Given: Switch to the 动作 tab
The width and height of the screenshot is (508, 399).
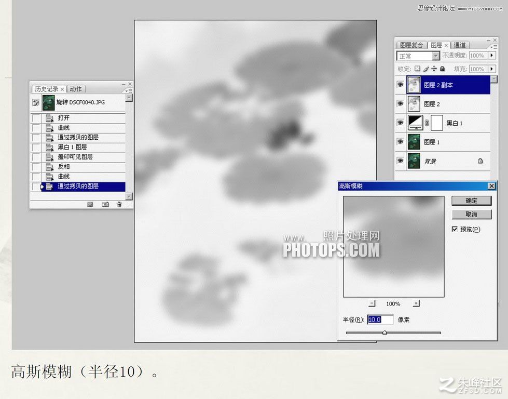Looking at the screenshot, I should pos(75,89).
